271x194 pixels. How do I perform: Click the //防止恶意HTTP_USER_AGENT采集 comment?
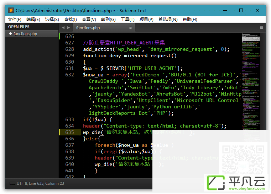point(124,43)
